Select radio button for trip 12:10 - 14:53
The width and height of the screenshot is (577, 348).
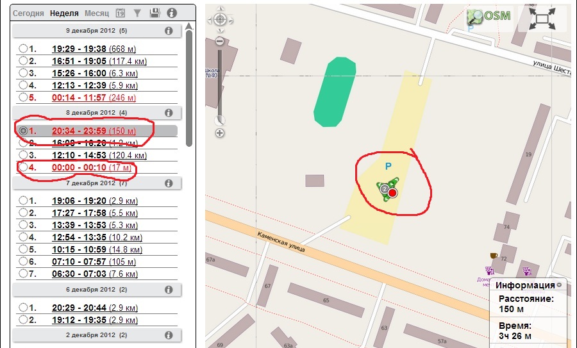coord(23,155)
